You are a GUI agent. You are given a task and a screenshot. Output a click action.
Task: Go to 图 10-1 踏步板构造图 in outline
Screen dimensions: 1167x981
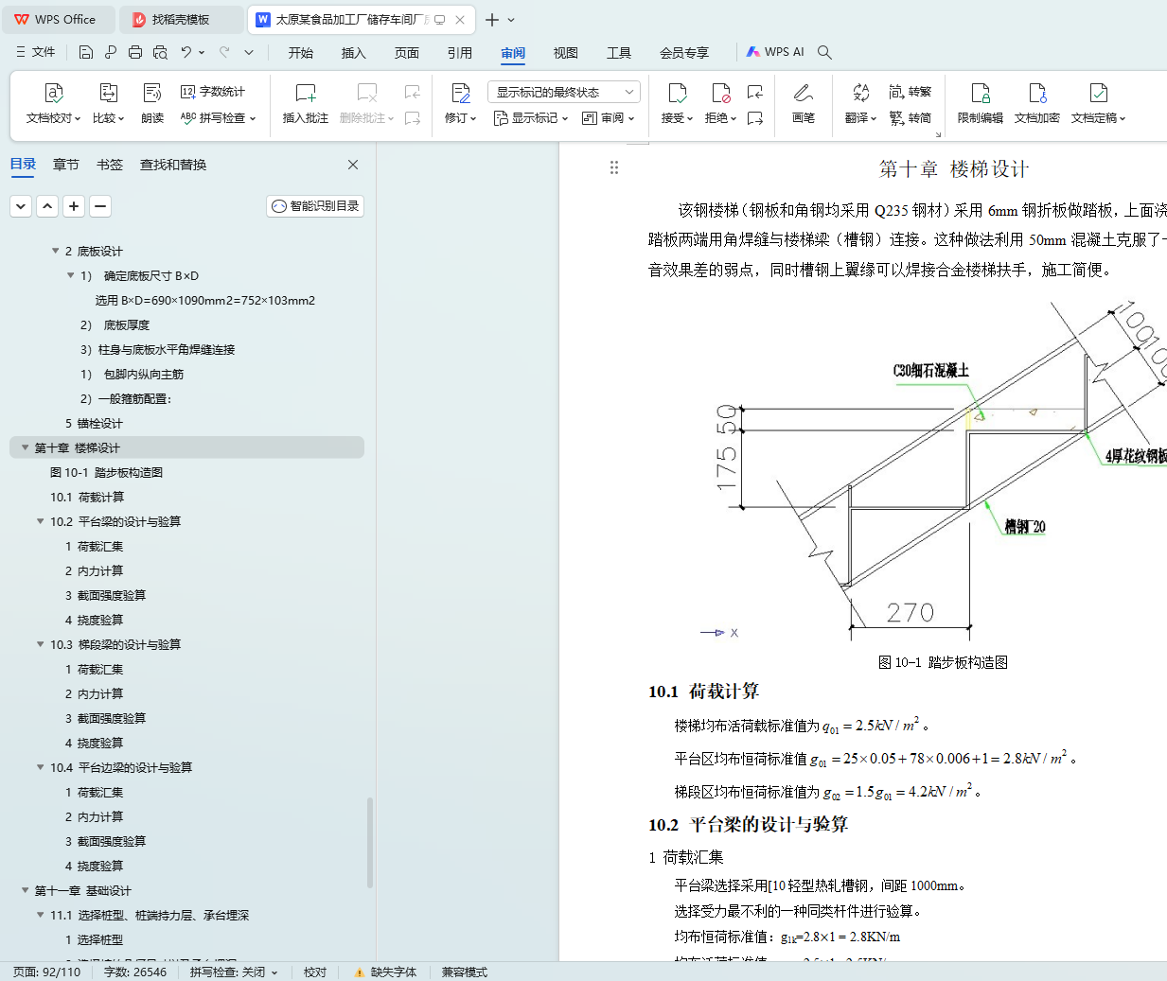[x=106, y=472]
